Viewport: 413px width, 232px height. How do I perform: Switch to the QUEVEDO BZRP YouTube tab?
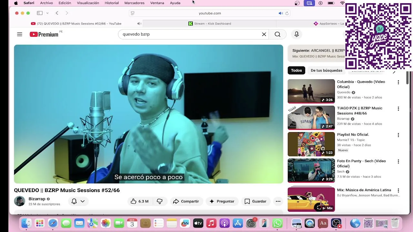coord(76,24)
